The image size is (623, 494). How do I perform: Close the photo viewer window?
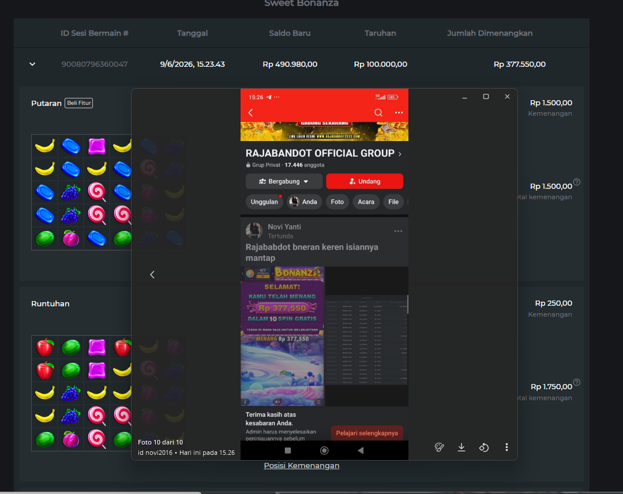(x=508, y=97)
